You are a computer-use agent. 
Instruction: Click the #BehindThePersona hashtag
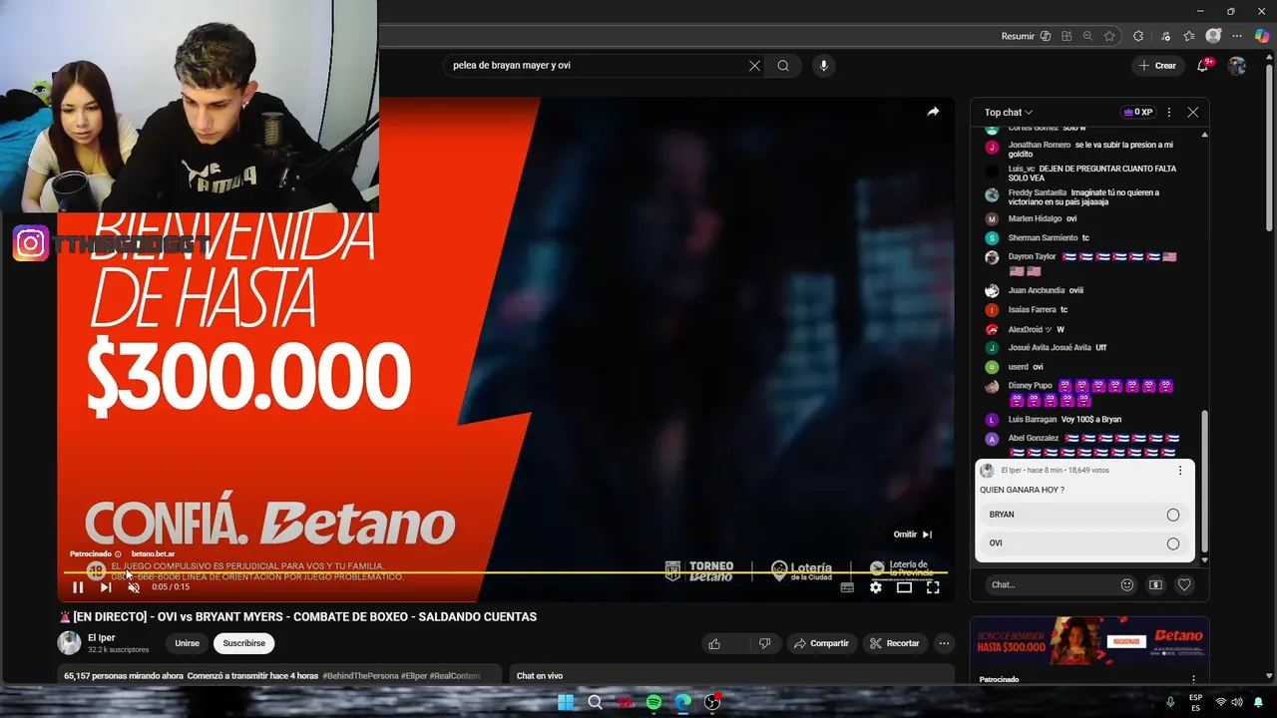tap(360, 676)
